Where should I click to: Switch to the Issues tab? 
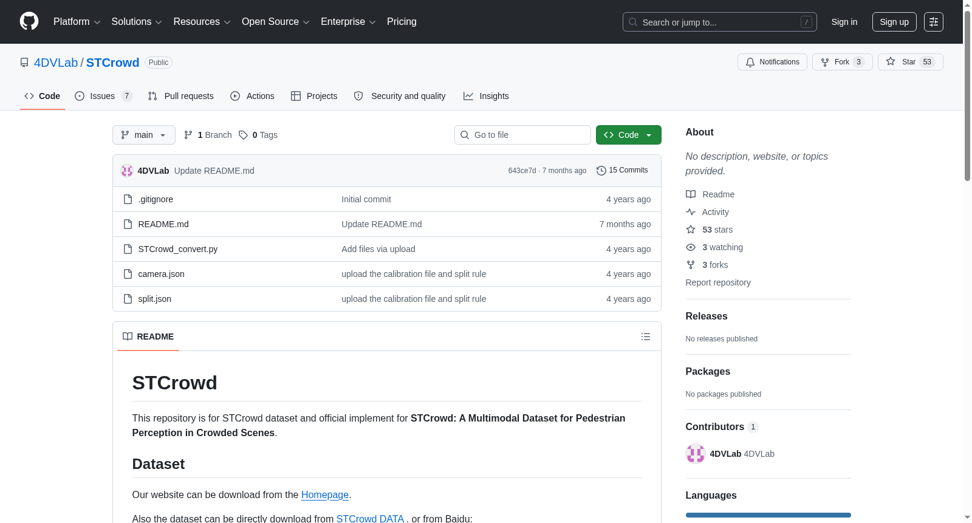[103, 96]
